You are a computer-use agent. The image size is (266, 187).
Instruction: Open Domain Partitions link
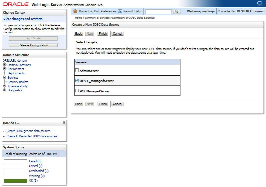19,65
